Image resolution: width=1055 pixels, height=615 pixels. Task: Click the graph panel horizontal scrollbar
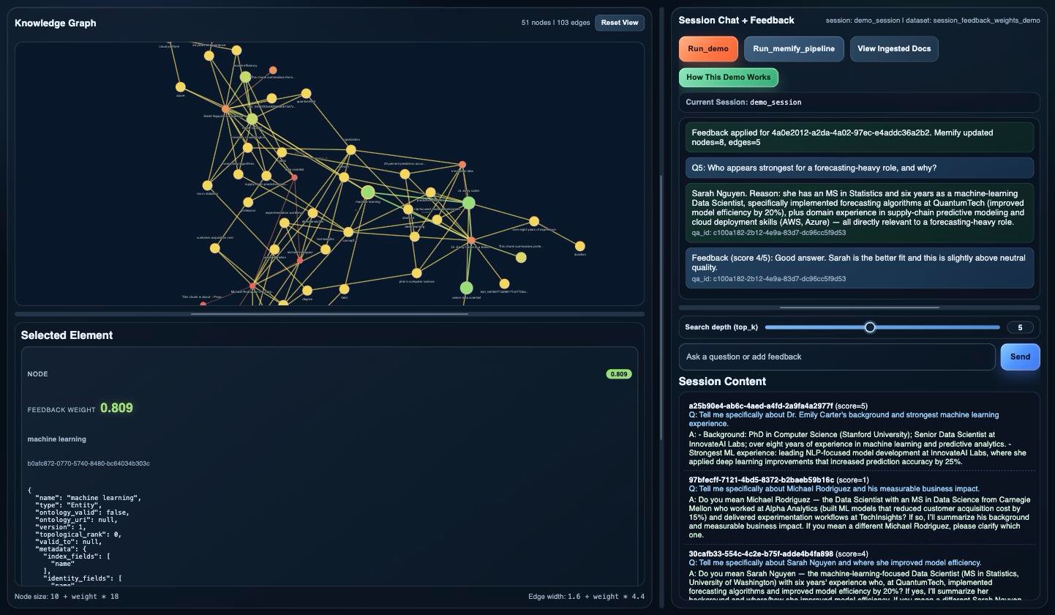click(329, 313)
